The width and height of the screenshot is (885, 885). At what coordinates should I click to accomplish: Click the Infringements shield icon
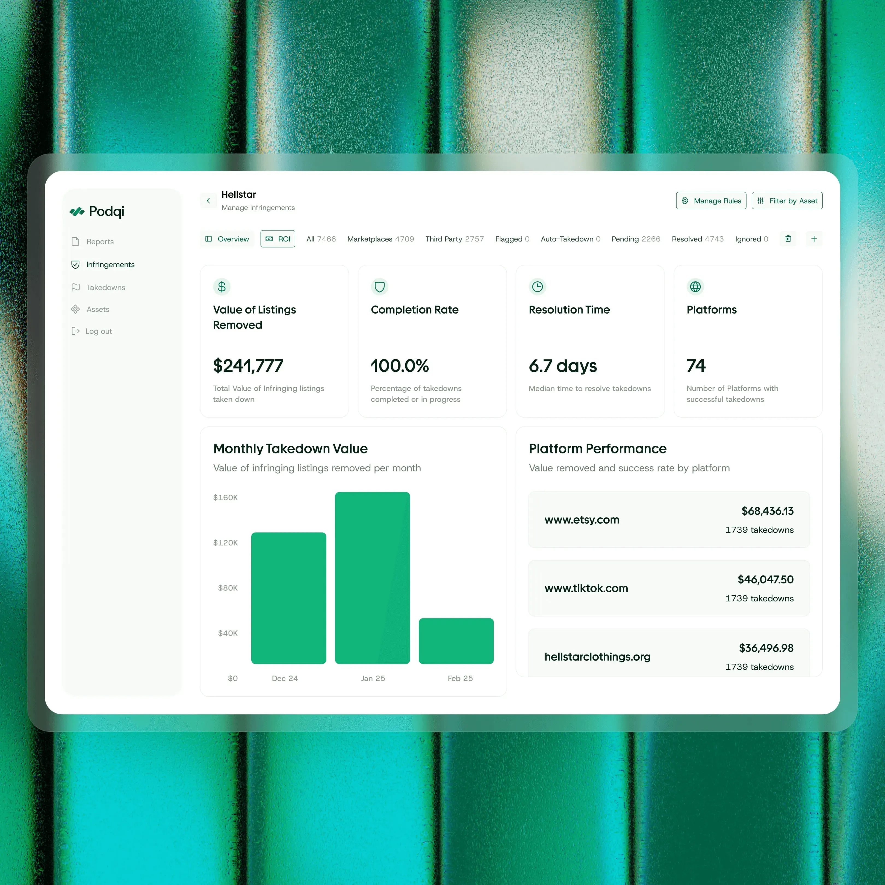(x=76, y=264)
